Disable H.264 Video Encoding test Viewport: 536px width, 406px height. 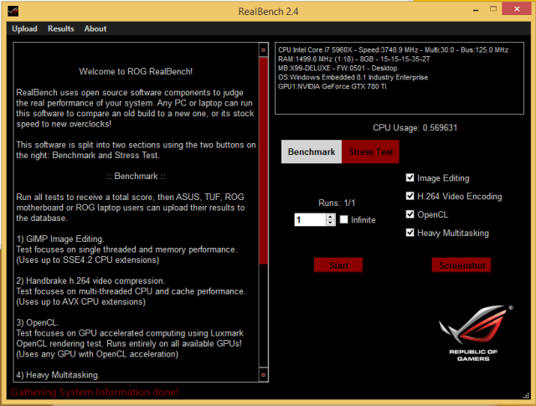point(410,196)
